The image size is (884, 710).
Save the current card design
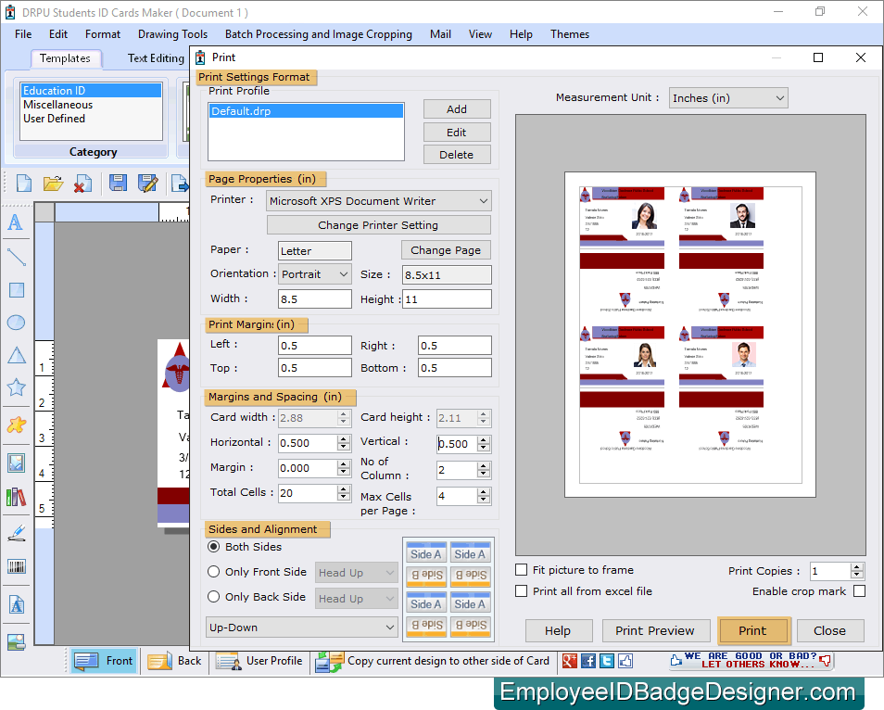(x=118, y=184)
